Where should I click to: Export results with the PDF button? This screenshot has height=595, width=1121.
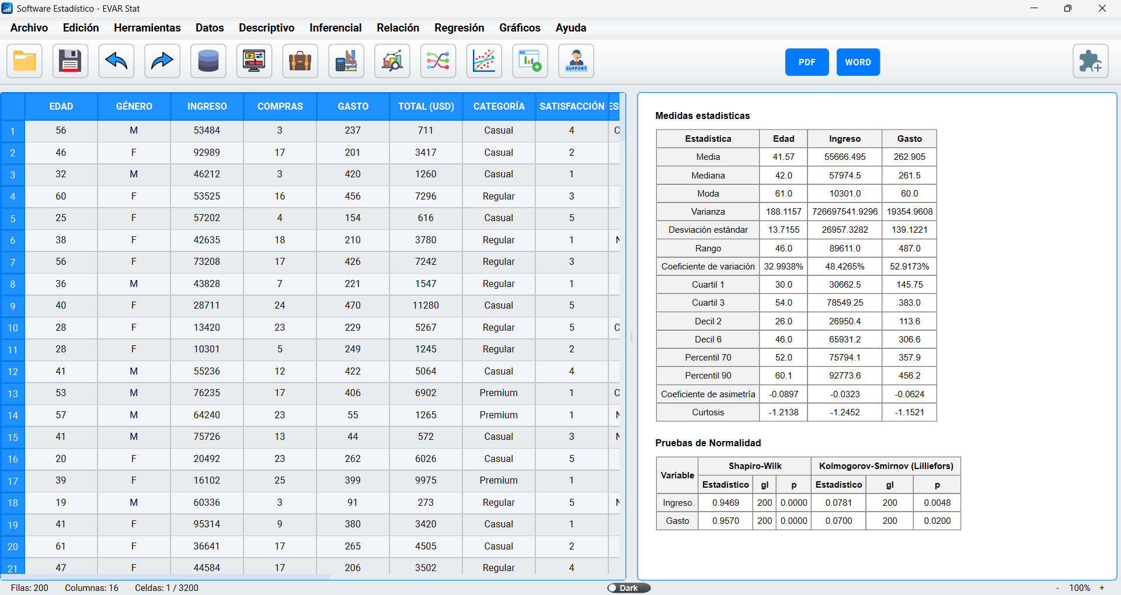click(806, 62)
